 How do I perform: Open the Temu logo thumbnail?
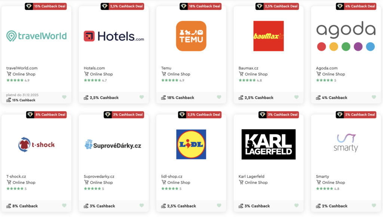click(x=191, y=36)
